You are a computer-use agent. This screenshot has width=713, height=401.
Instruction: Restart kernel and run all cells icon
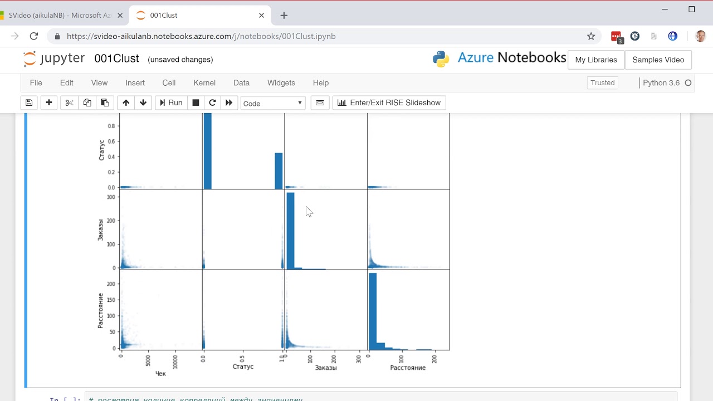point(229,103)
